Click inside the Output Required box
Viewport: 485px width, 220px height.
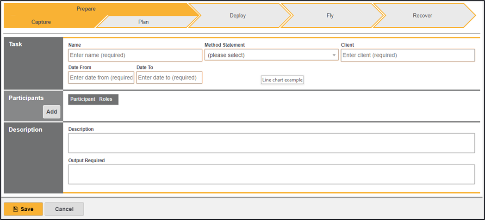271,174
